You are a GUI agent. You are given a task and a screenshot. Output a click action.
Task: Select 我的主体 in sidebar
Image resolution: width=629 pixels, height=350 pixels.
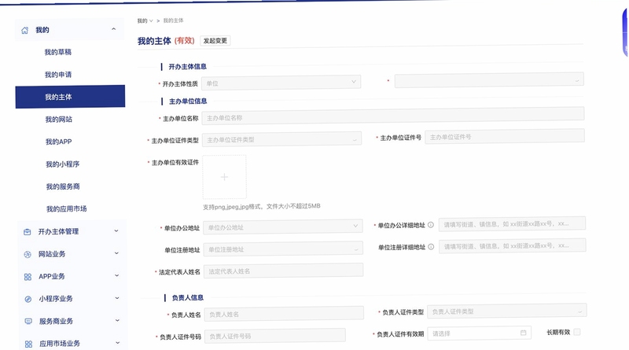[x=70, y=97]
